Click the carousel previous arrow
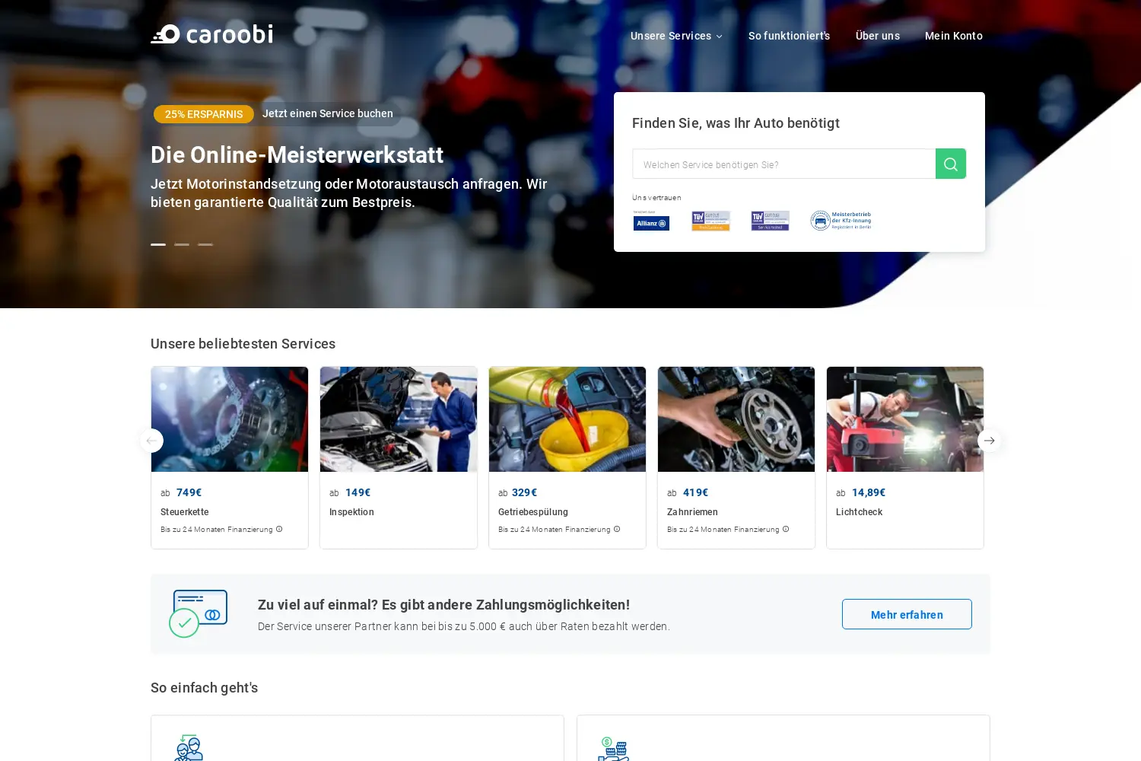1141x761 pixels. [151, 441]
